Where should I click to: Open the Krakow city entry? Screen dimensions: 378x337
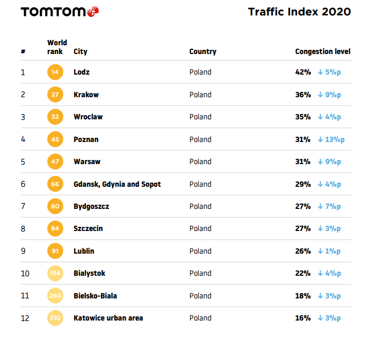pos(86,95)
